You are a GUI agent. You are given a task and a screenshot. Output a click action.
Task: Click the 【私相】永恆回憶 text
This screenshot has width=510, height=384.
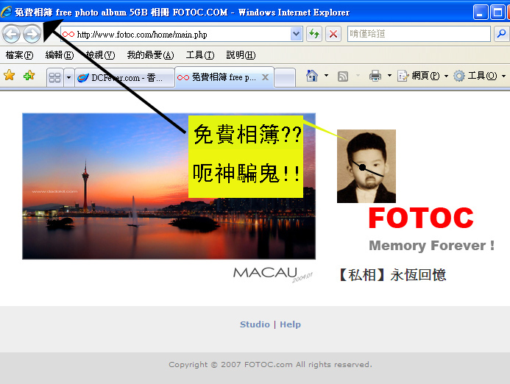click(392, 275)
